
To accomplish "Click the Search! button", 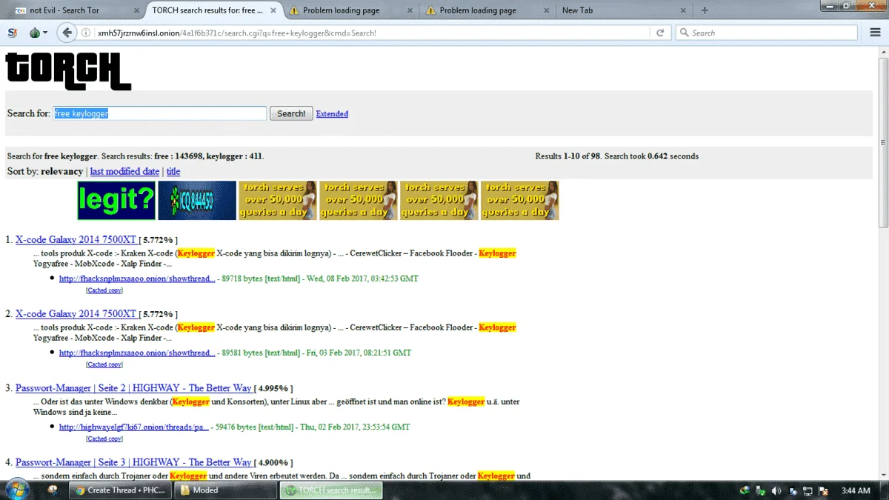I will click(x=291, y=113).
